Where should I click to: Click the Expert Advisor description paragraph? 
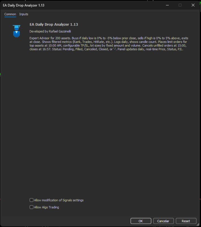point(109,44)
